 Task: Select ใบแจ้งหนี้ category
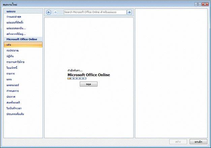pyautogui.click(x=23, y=68)
